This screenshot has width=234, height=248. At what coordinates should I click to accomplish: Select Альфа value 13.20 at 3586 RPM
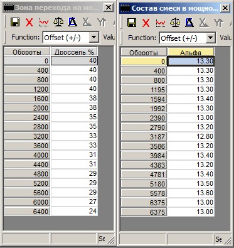pos(191,146)
